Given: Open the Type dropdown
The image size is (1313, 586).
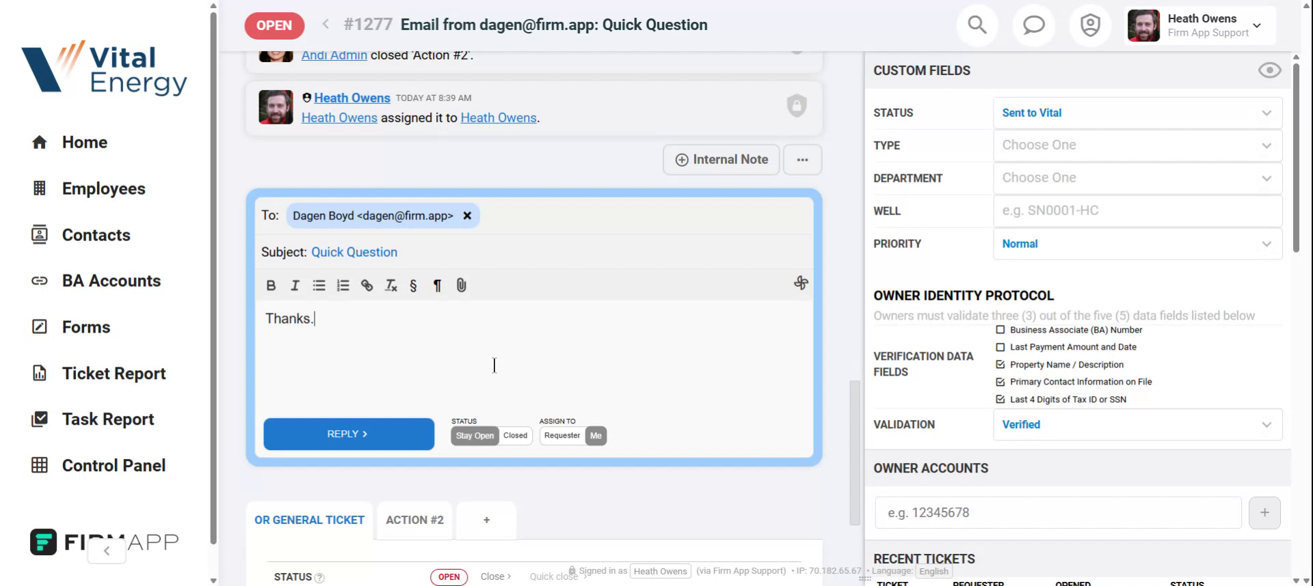Looking at the screenshot, I should point(1137,145).
